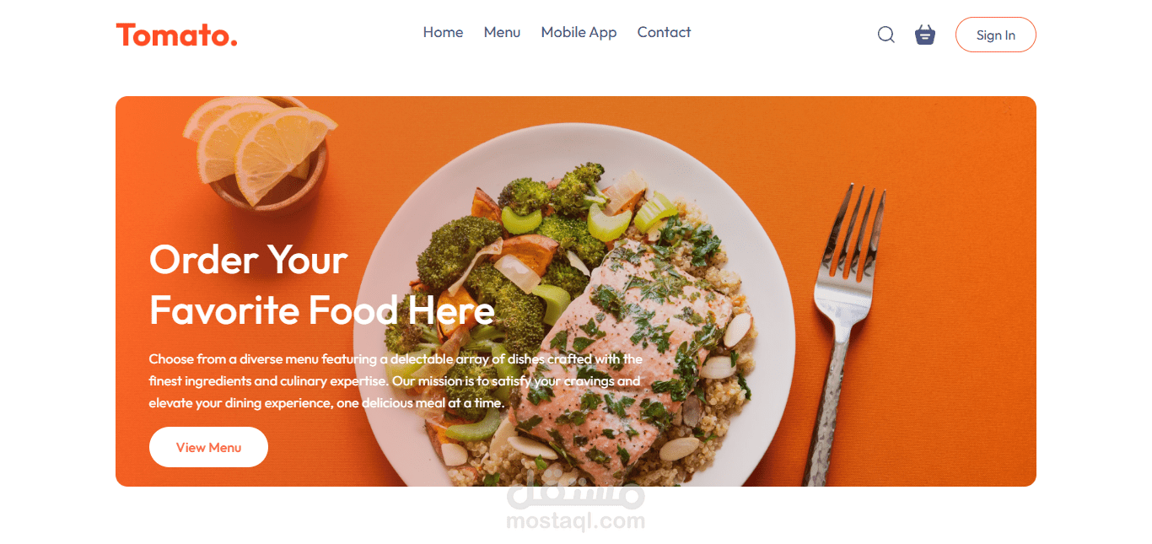Click the Tomato. brand logo
The width and height of the screenshot is (1152, 544).
[x=177, y=35]
